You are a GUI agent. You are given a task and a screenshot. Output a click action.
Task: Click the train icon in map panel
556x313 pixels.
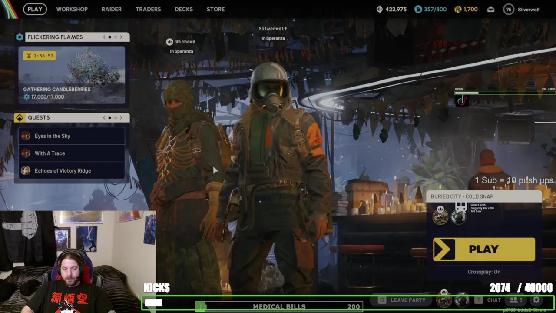(461, 206)
